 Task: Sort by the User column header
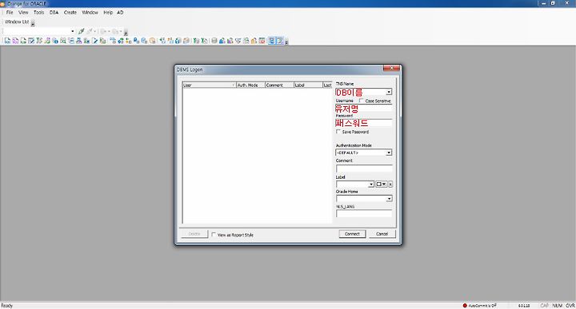point(210,85)
